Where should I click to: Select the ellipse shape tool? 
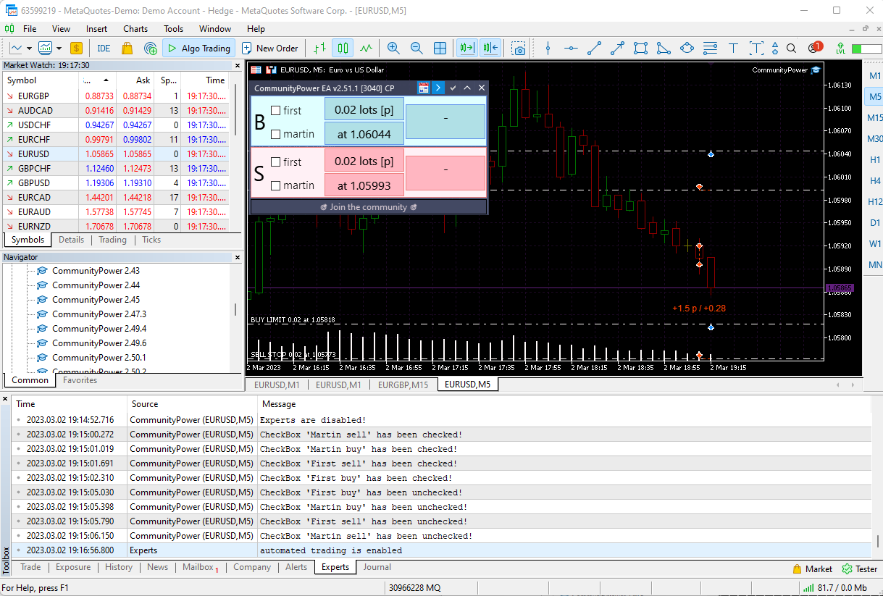coord(687,49)
